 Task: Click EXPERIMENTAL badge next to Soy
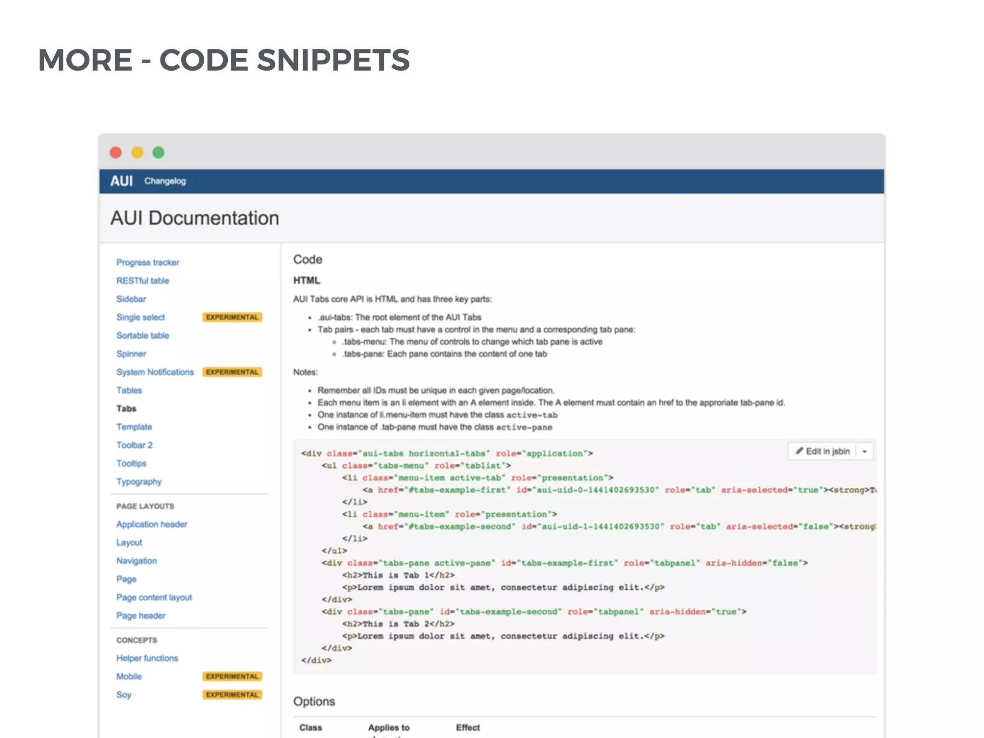232,695
